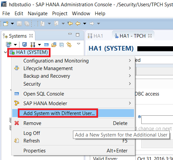Open the Systems view menu triangle
173x160 pixels.
coord(79,44)
